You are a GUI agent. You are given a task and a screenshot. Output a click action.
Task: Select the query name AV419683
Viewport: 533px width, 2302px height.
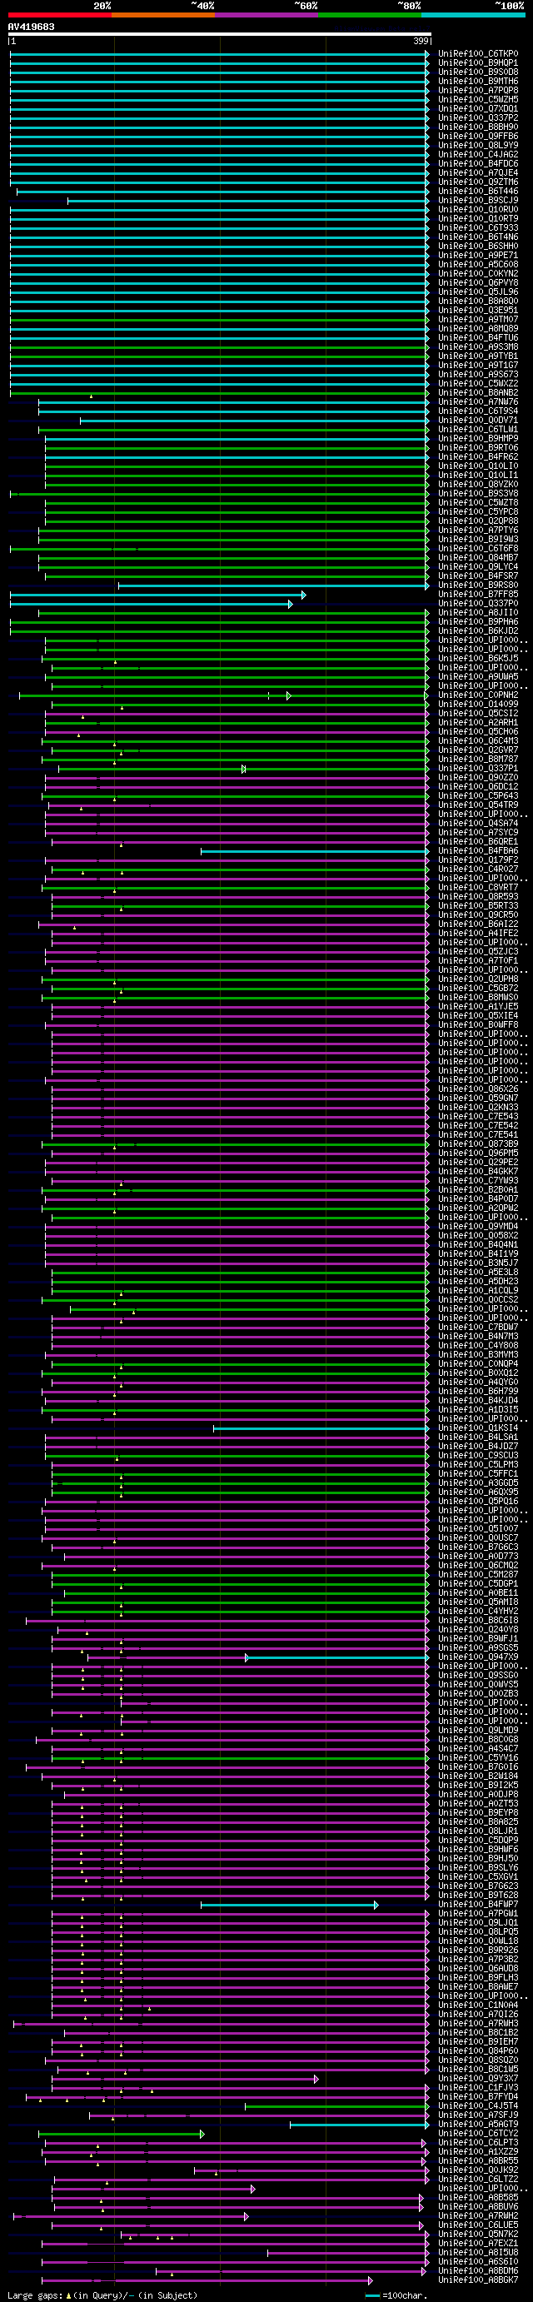[x=32, y=27]
